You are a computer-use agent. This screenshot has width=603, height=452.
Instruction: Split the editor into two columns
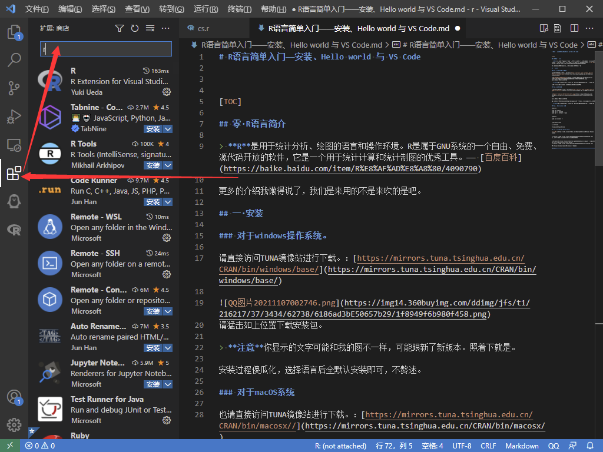574,28
